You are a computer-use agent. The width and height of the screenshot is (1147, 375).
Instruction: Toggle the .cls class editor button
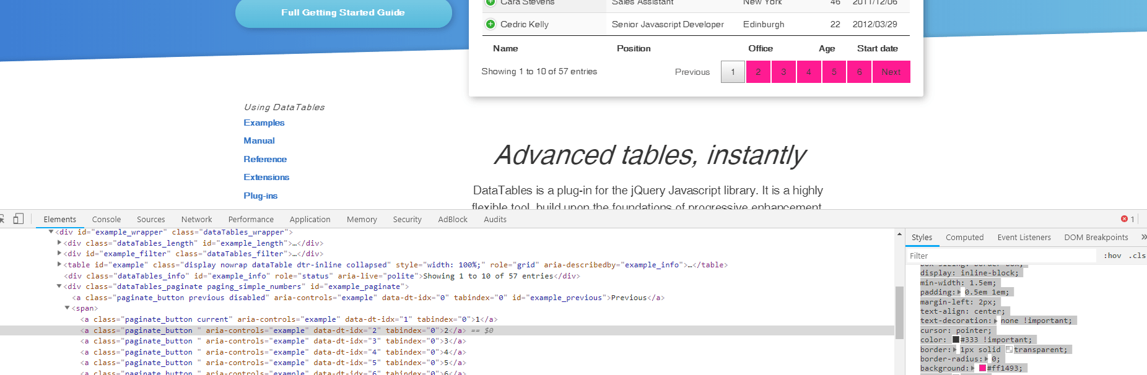pos(1137,256)
